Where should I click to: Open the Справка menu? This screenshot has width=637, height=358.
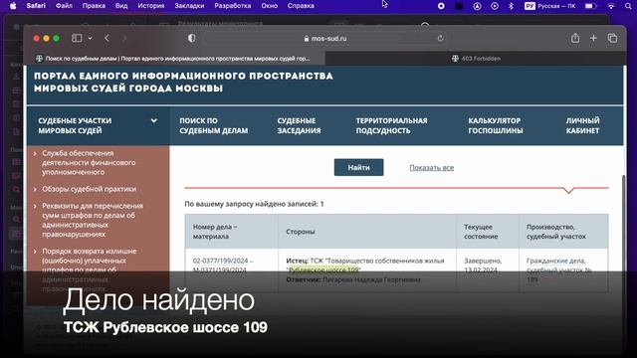(x=301, y=6)
